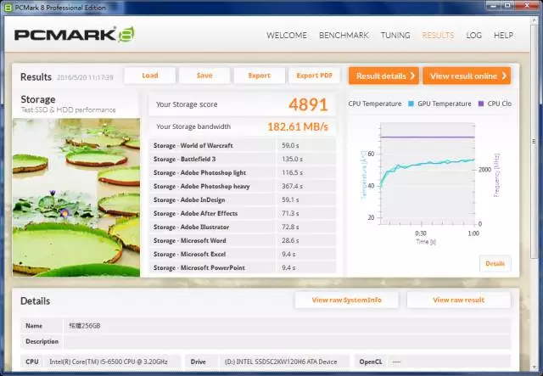Click the Save results button

204,76
